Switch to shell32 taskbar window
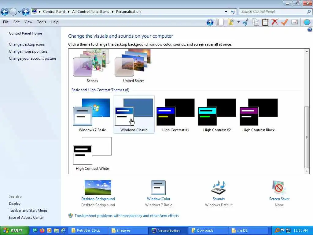The width and height of the screenshot is (313, 235). tap(248, 230)
